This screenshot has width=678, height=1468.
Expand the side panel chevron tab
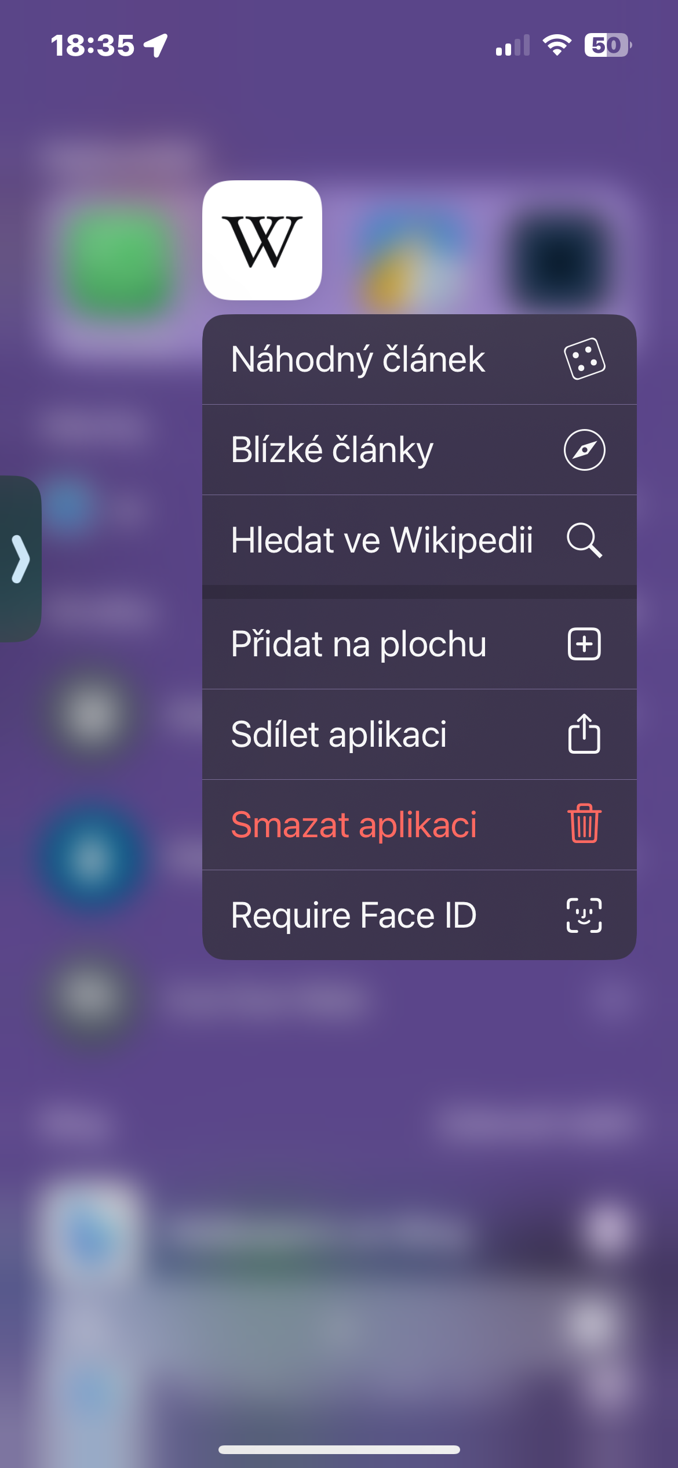click(21, 559)
